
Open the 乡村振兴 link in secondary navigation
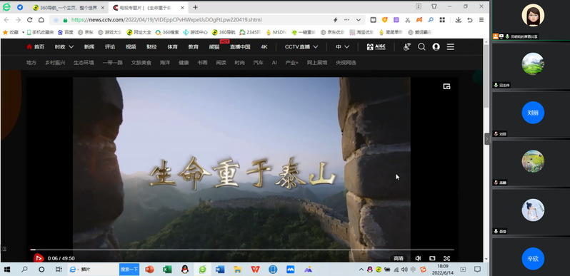tap(55, 63)
